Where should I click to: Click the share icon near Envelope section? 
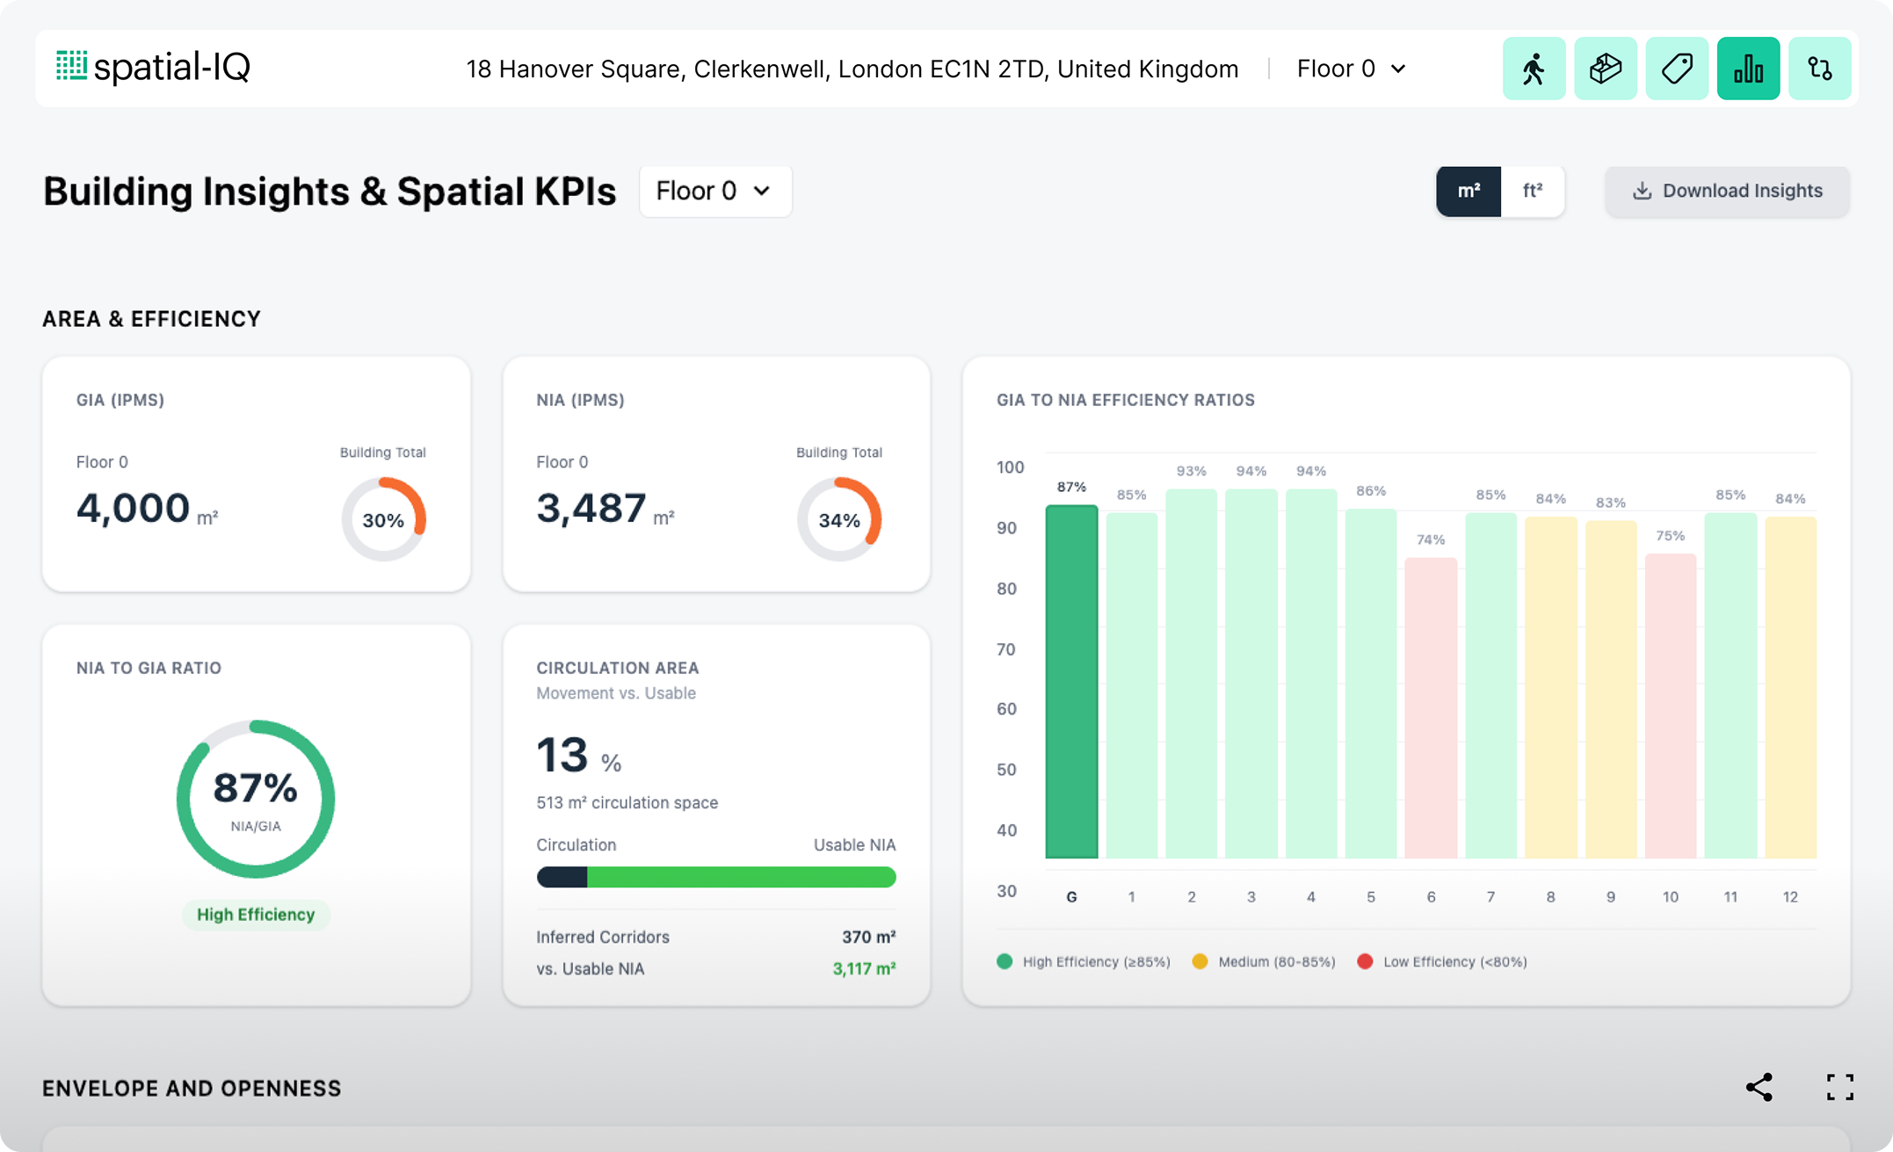(x=1759, y=1087)
